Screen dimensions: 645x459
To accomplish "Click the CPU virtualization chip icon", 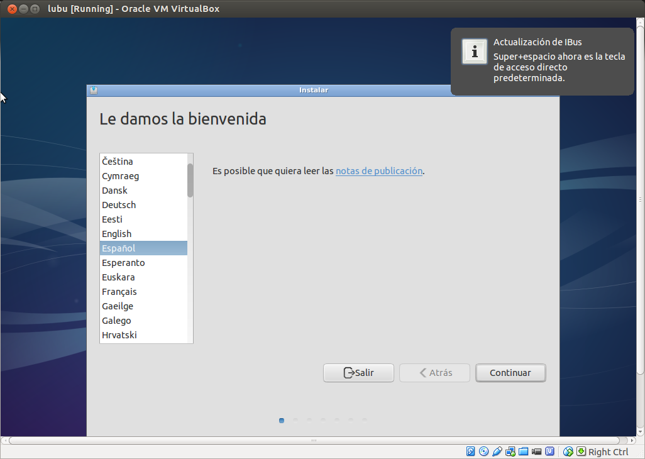I will pyautogui.click(x=549, y=451).
